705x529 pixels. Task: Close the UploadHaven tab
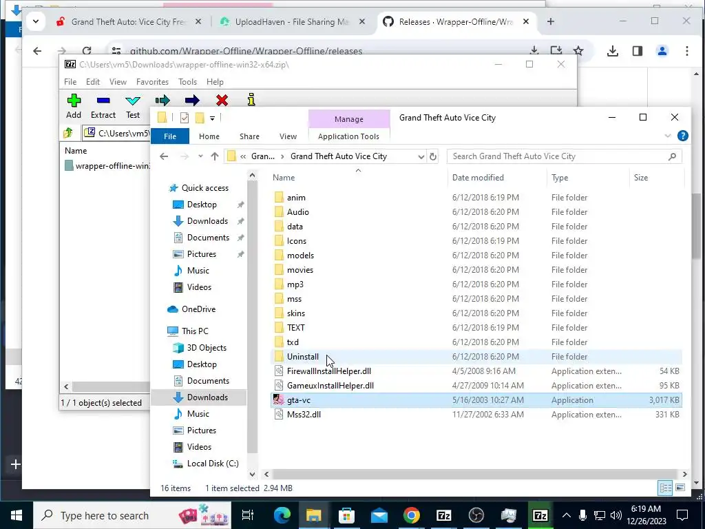(x=362, y=21)
